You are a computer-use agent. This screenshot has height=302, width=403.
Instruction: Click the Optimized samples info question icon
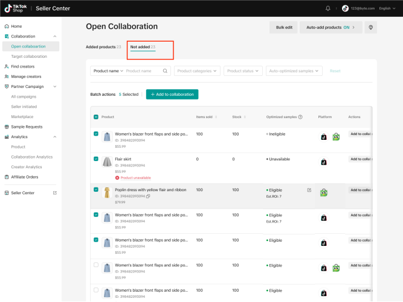point(300,117)
